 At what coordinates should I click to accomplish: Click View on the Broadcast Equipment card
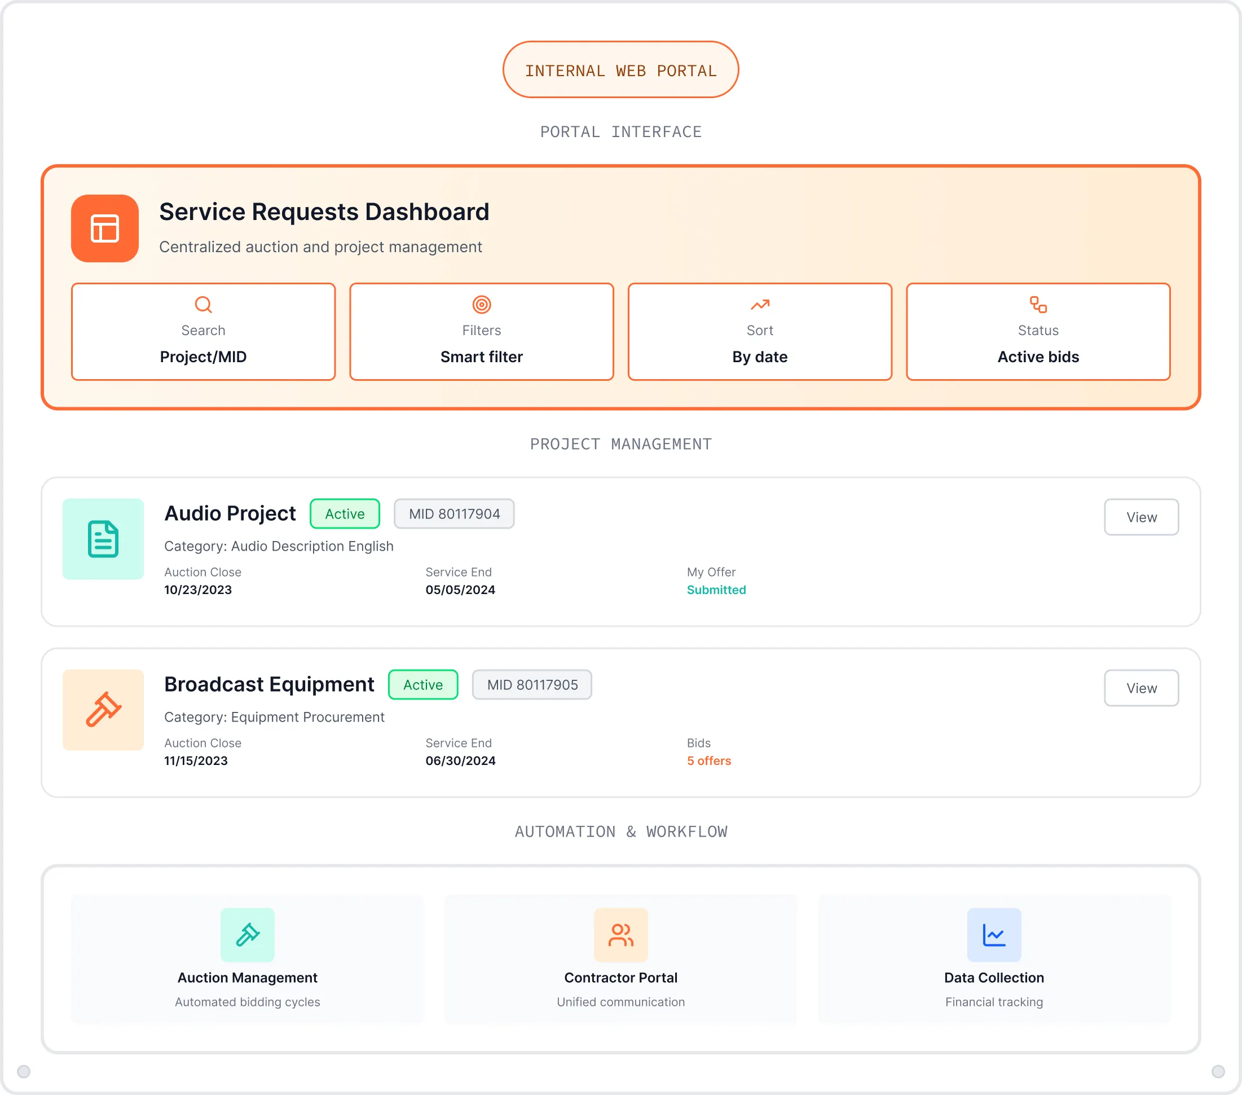pos(1141,687)
